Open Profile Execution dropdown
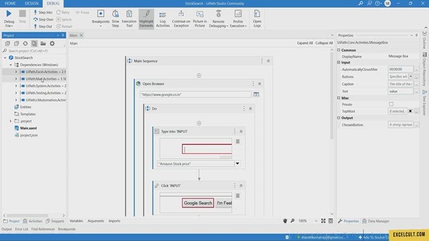The image size is (429, 241). pos(238,18)
